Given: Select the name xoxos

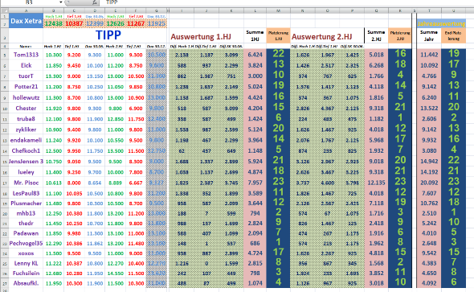Looking at the screenshot, I should coord(26,253).
